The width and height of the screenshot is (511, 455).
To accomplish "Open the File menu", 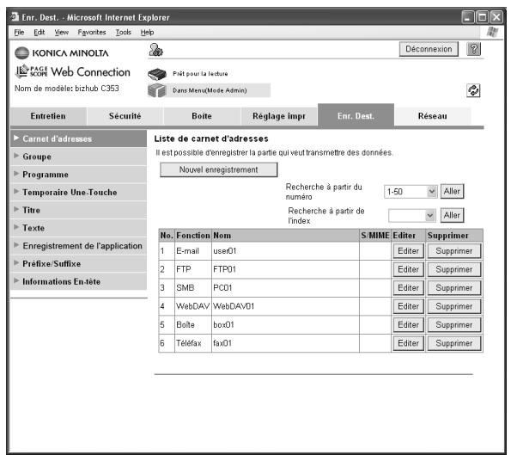I will [19, 33].
